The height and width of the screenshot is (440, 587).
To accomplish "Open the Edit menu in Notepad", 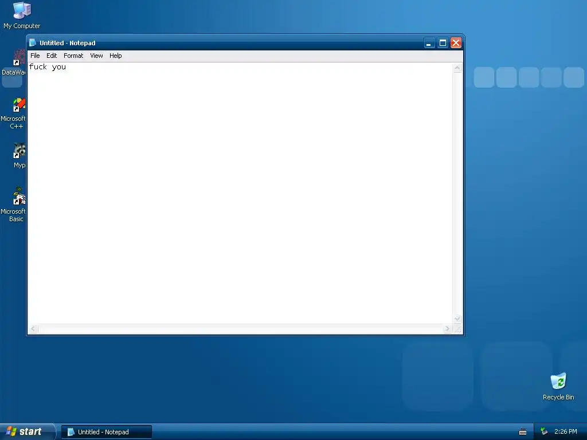I will (x=51, y=56).
